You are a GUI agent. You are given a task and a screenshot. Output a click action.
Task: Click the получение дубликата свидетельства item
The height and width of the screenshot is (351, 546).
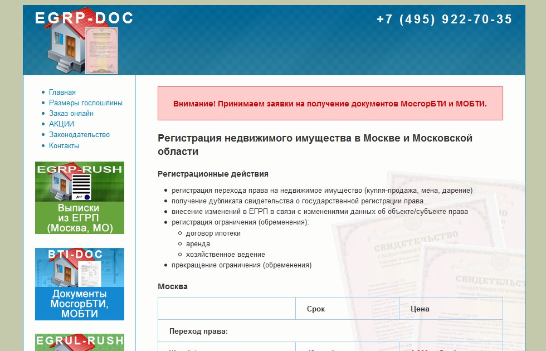(x=298, y=201)
